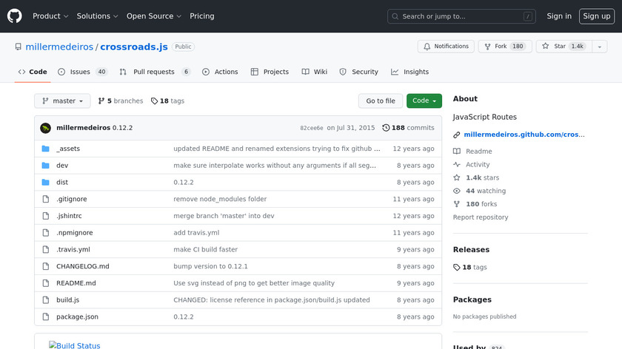Click the .jshintrc file icon

pos(46,216)
